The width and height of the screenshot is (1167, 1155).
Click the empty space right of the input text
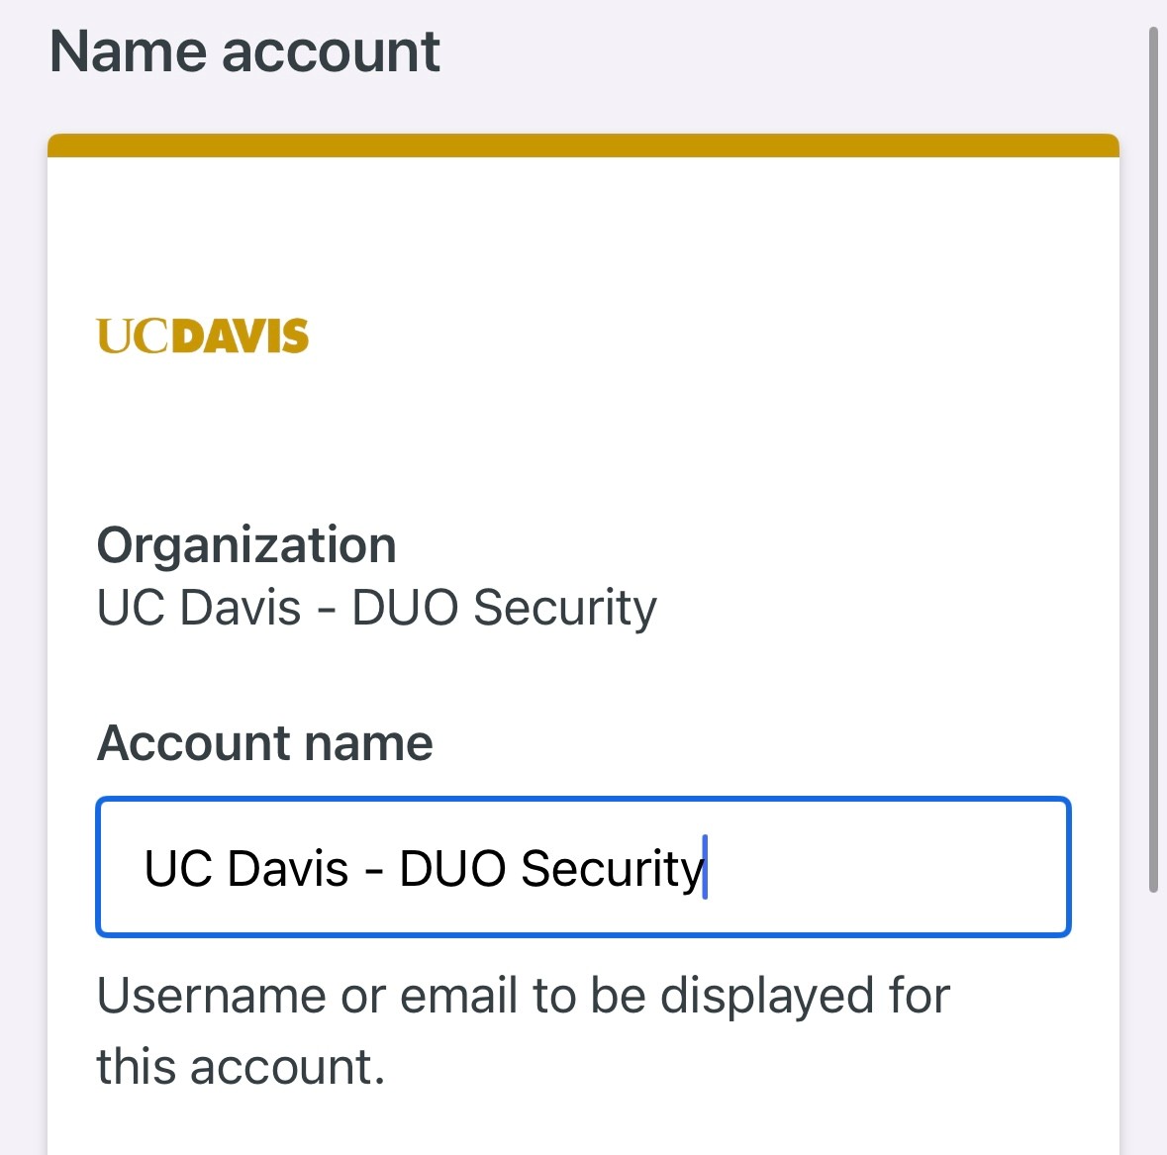tap(891, 867)
